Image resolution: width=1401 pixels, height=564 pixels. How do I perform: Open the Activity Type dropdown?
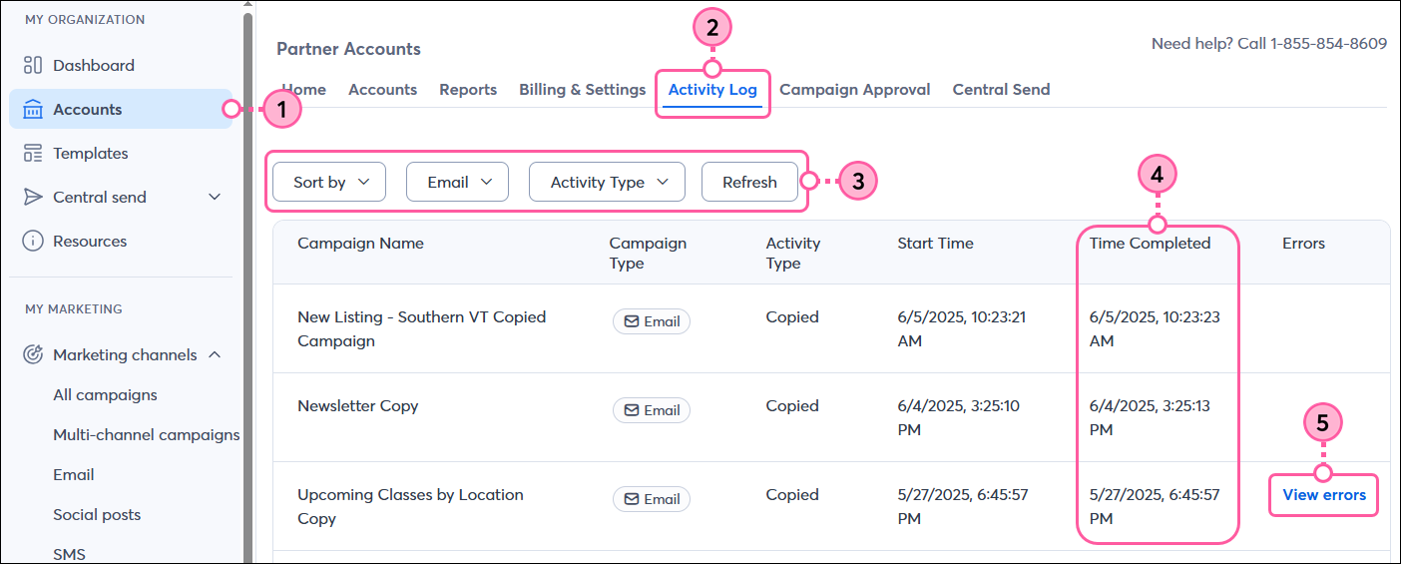[x=607, y=182]
